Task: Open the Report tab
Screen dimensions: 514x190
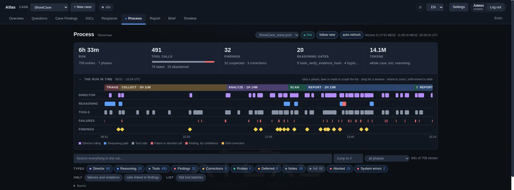Action: 155,18
